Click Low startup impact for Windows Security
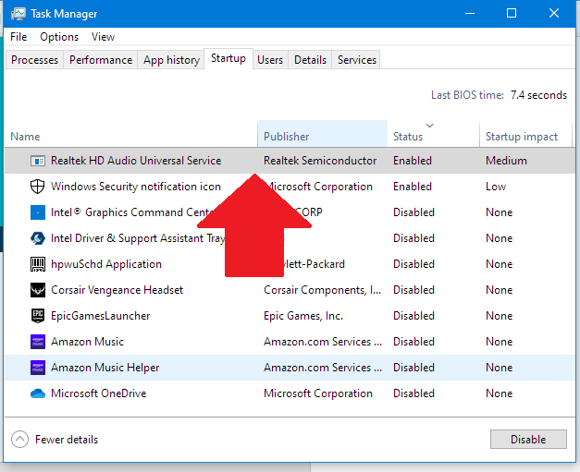This screenshot has height=472, width=580. pyautogui.click(x=496, y=187)
